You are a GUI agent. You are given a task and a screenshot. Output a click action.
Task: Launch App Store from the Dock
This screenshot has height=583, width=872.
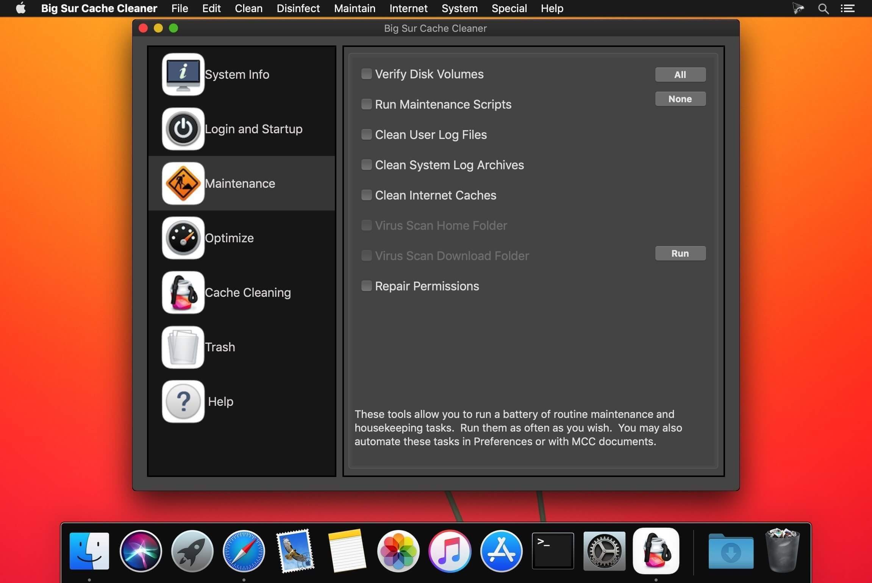501,551
